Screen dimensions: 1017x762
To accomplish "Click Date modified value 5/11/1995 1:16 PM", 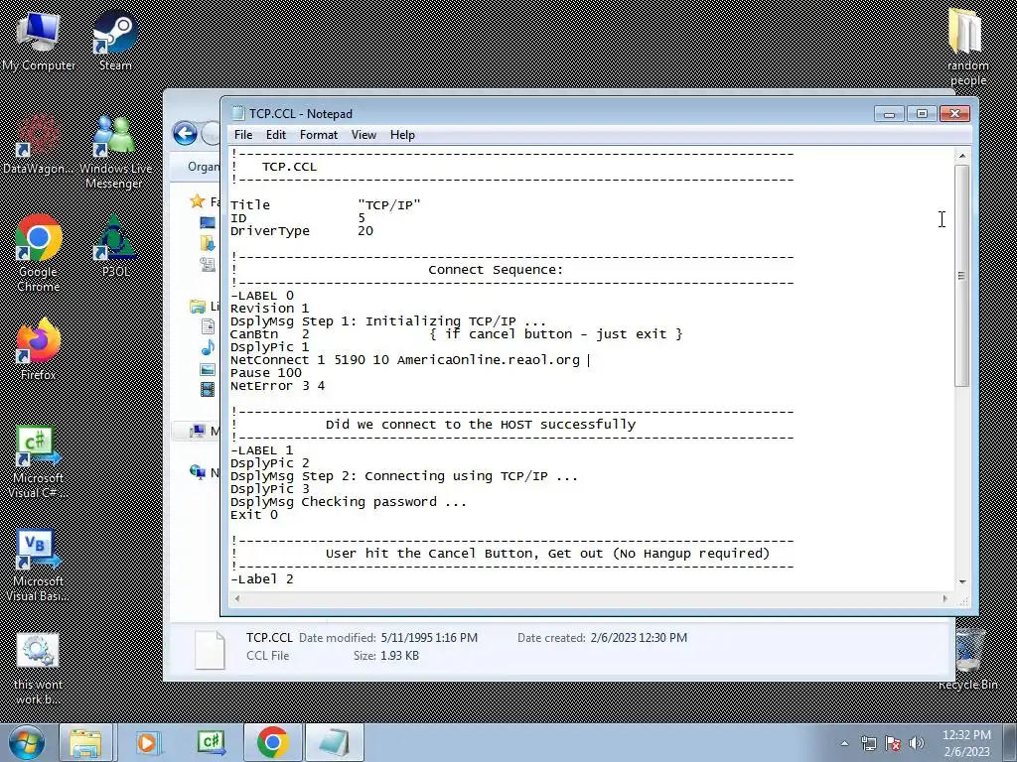I will [x=429, y=638].
